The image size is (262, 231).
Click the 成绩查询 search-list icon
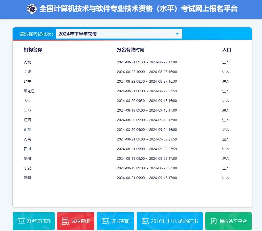[x=65, y=221]
